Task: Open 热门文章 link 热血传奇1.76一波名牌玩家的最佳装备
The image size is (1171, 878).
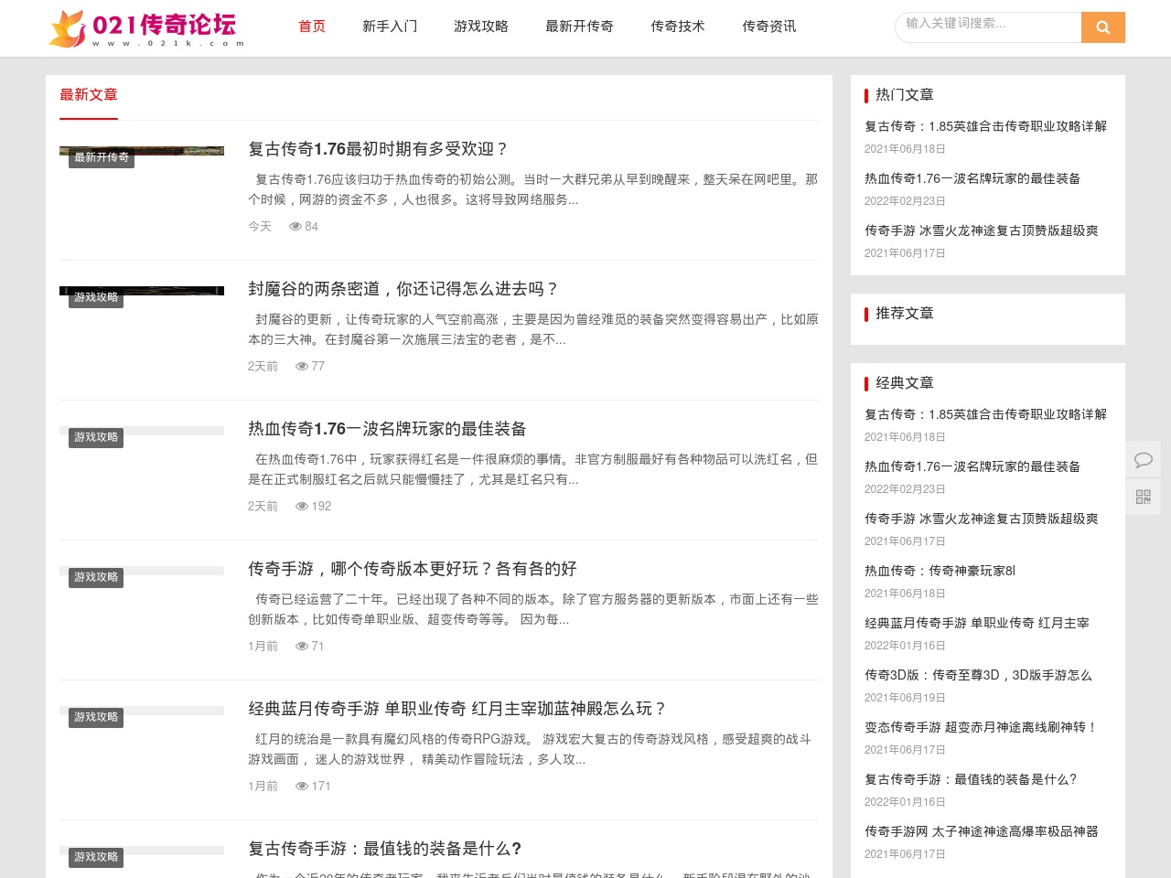Action: [972, 178]
